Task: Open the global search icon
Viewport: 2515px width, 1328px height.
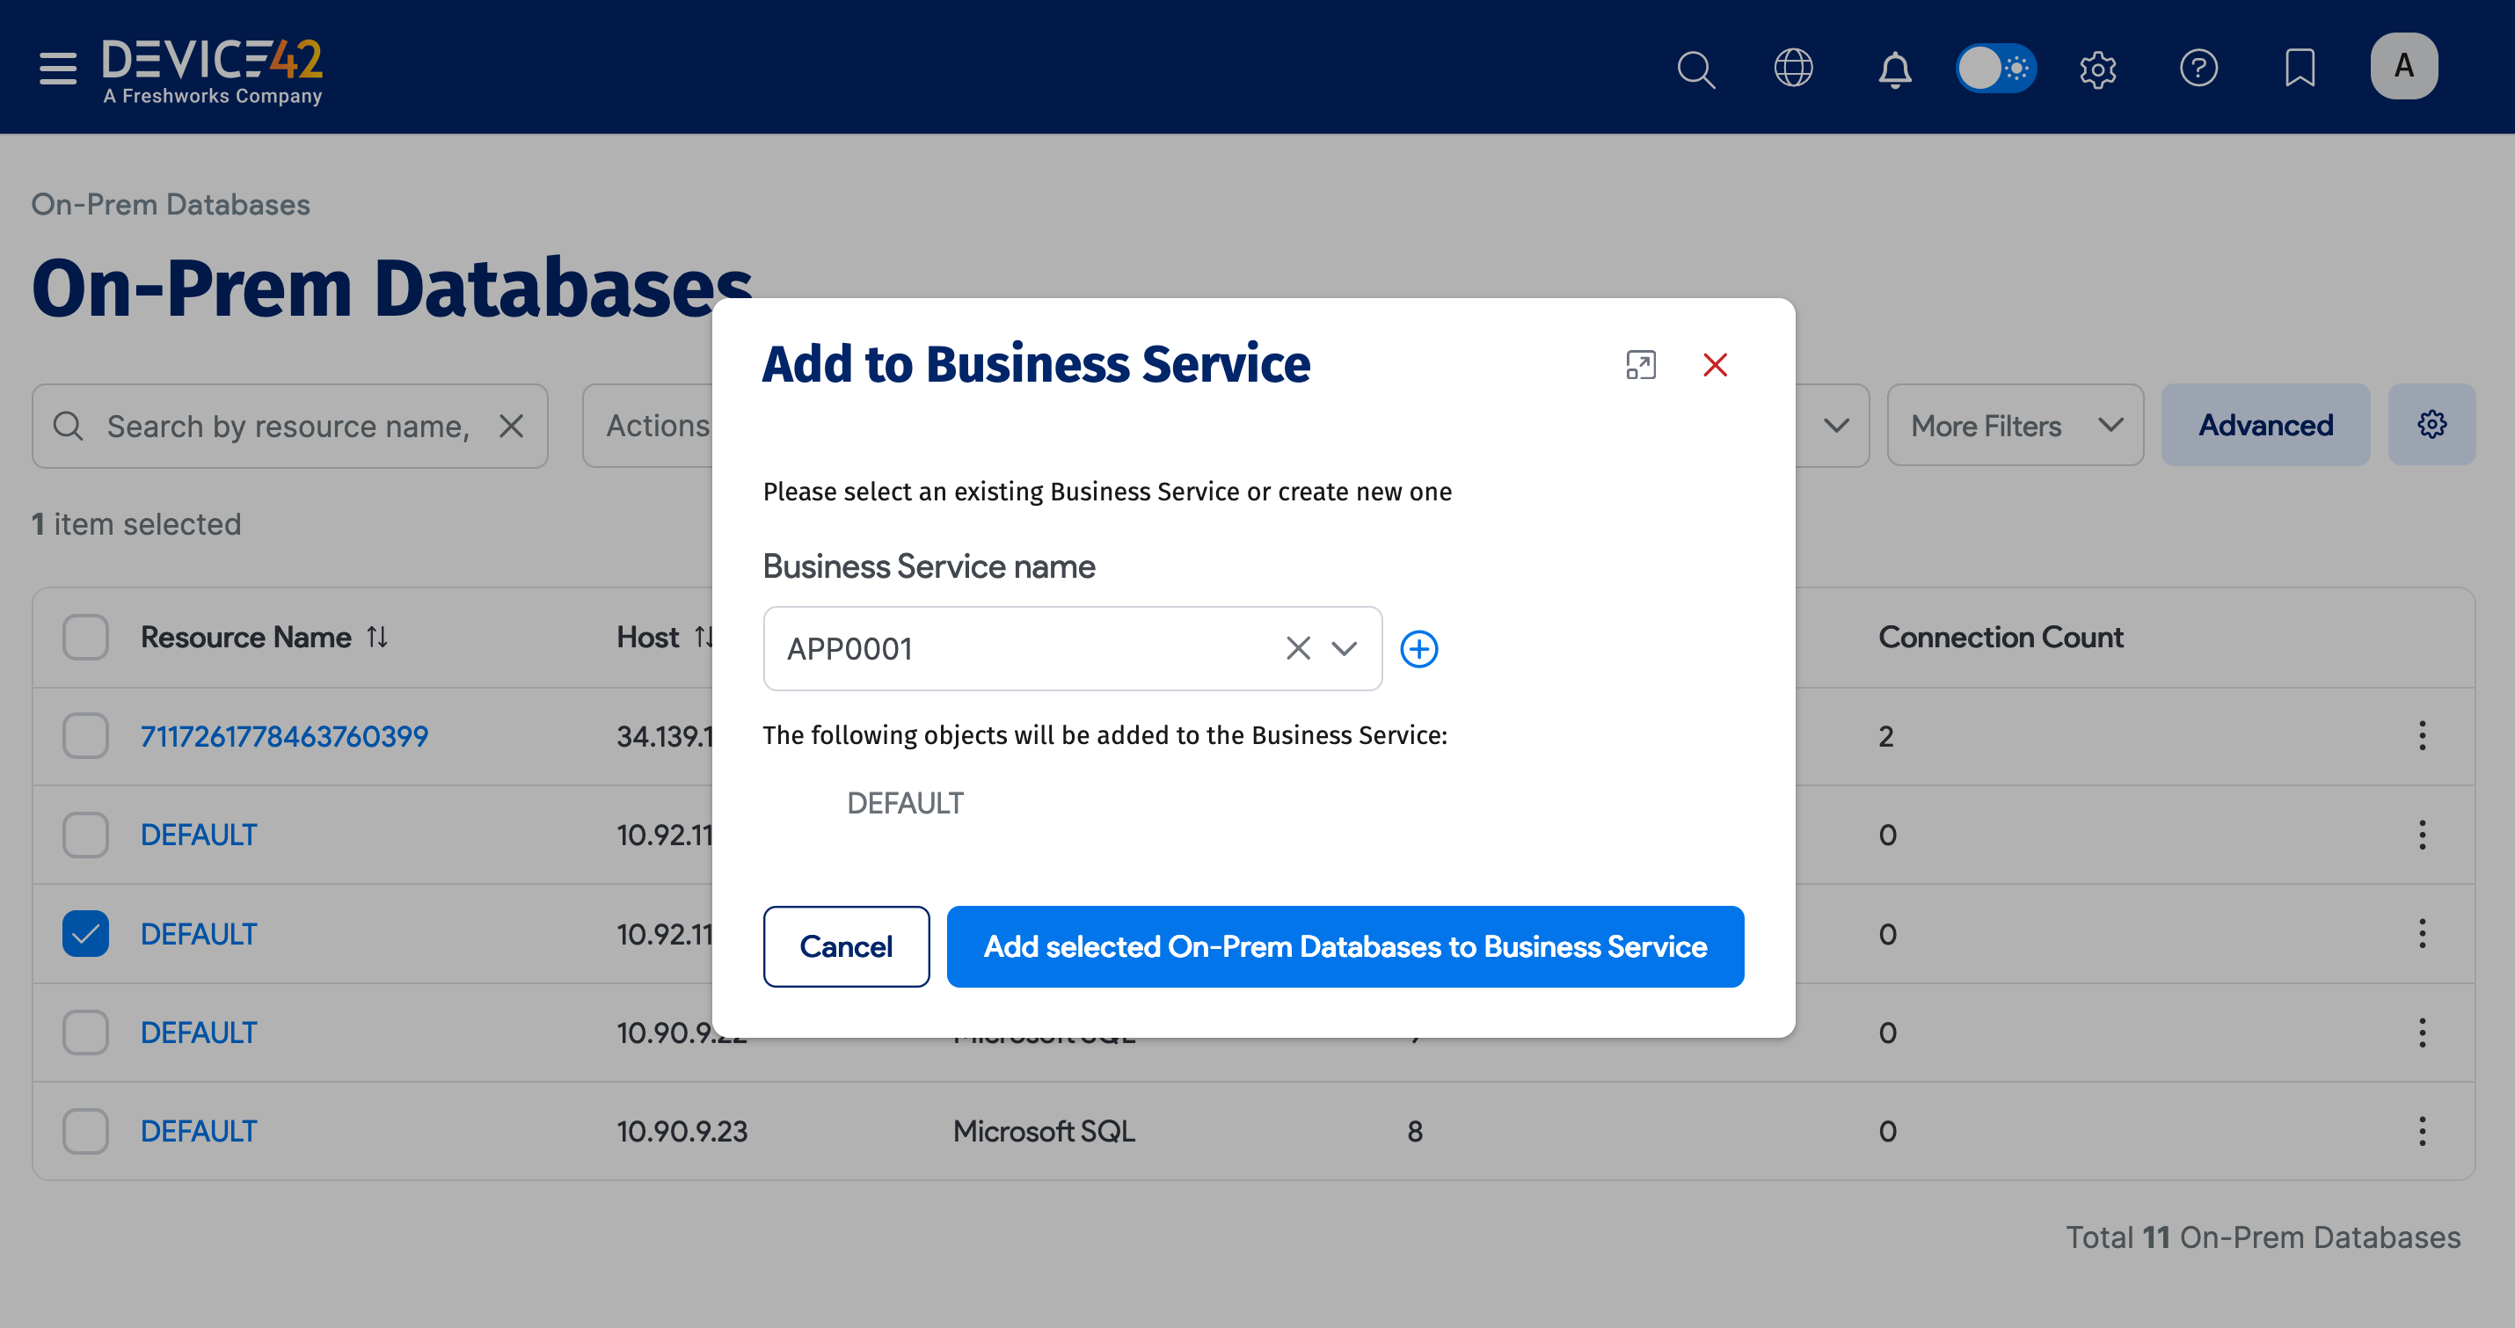Action: tap(1696, 69)
